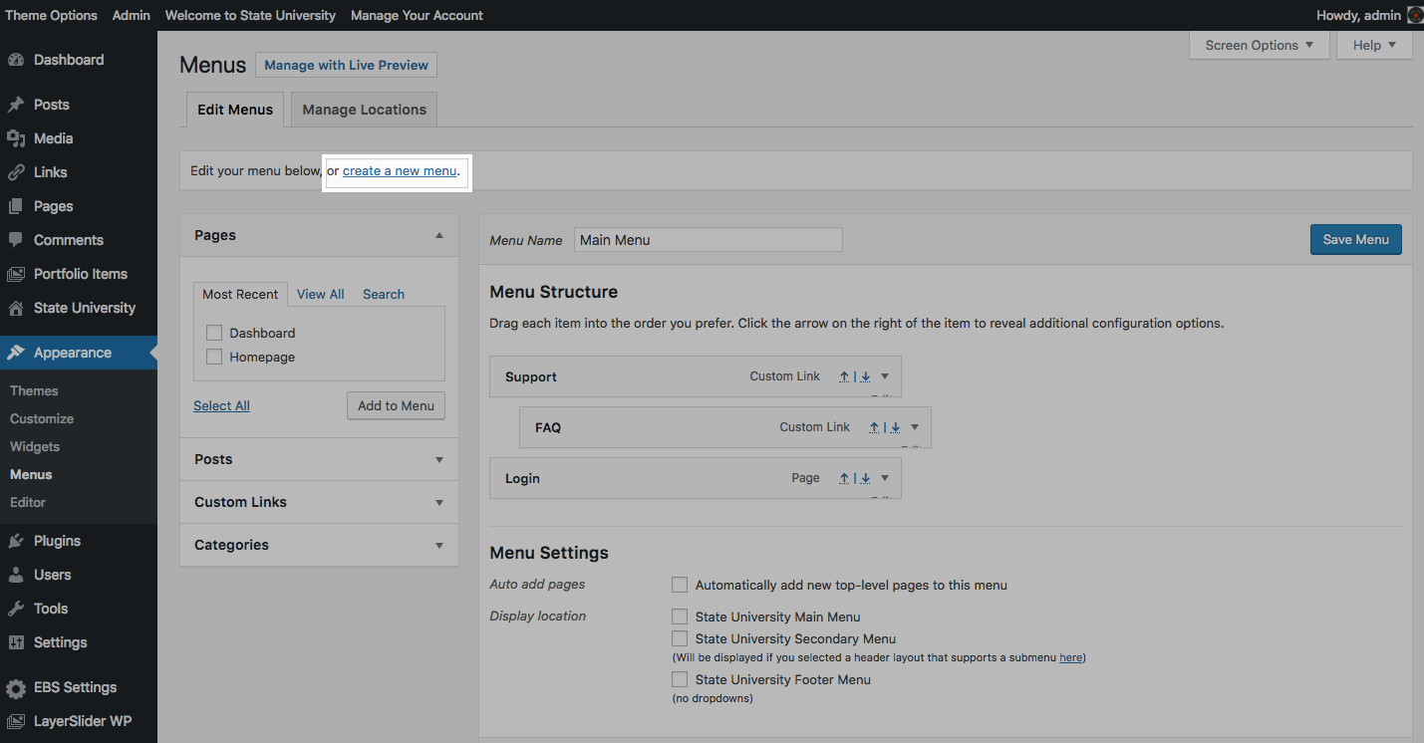
Task: Click the Comments speech bubble icon
Action: [x=16, y=240]
